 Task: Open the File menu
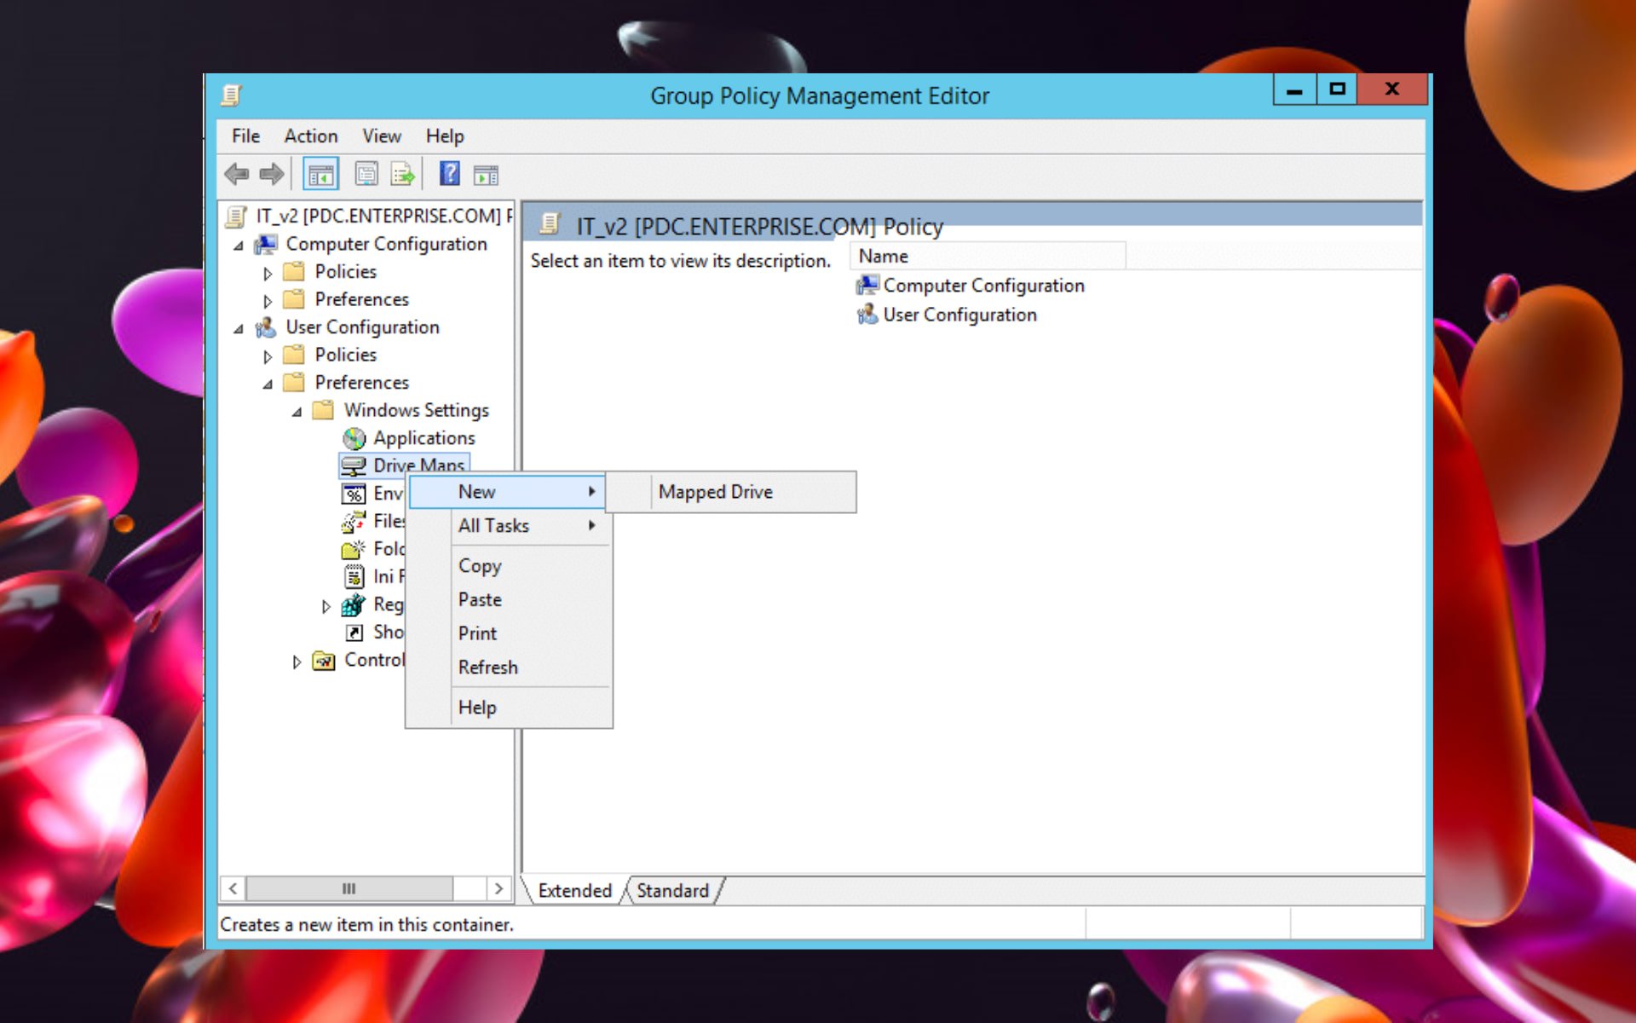(245, 136)
